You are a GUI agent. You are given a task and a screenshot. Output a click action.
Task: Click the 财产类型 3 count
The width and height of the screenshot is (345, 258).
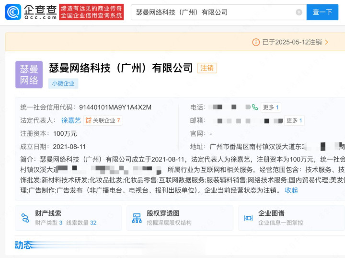tap(48, 223)
